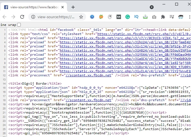Click the DOCTYPE html text on line 1
The height and width of the screenshot is (137, 191).
(x=23, y=30)
